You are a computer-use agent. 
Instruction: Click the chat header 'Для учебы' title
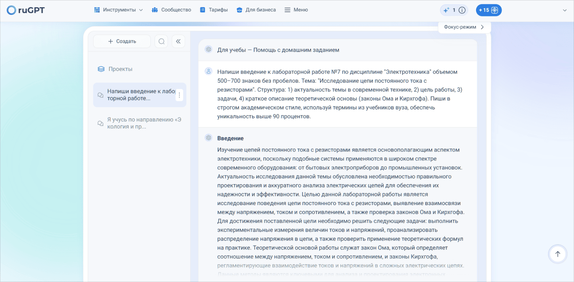pos(278,50)
